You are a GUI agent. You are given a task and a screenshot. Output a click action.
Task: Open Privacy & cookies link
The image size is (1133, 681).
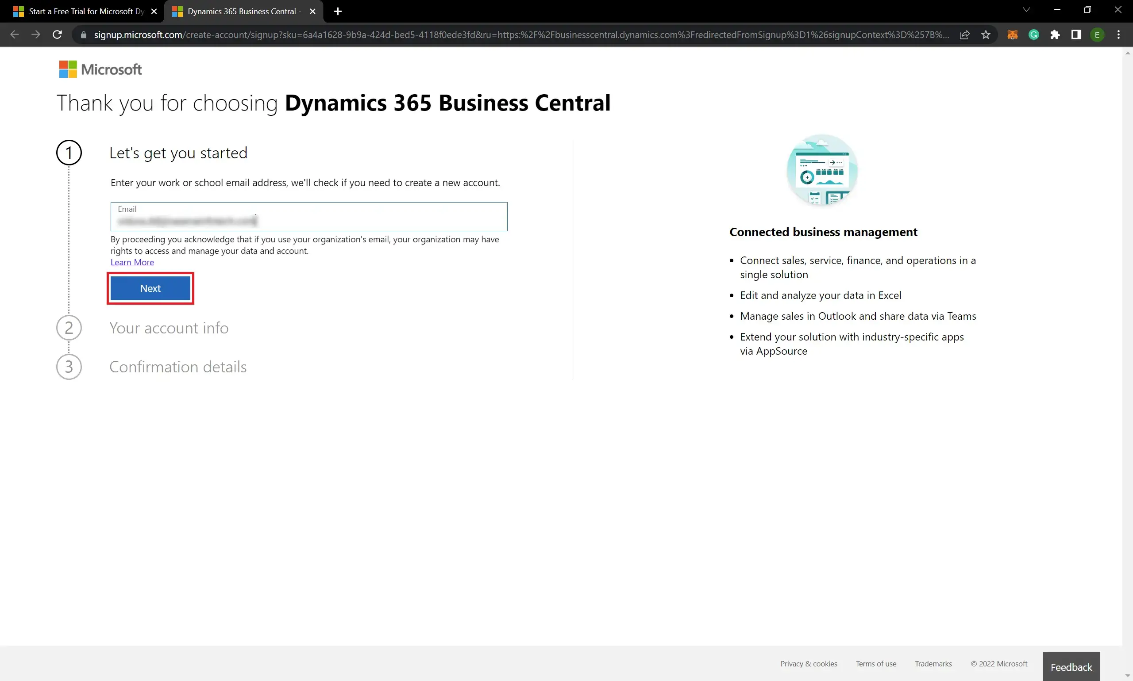click(809, 664)
